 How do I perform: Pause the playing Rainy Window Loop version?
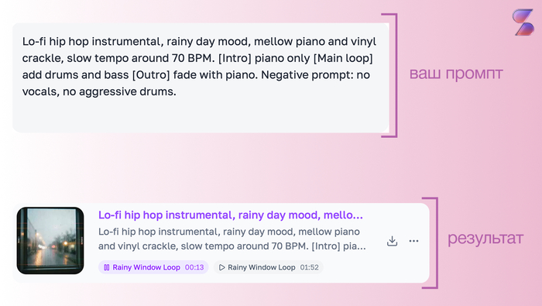point(107,267)
